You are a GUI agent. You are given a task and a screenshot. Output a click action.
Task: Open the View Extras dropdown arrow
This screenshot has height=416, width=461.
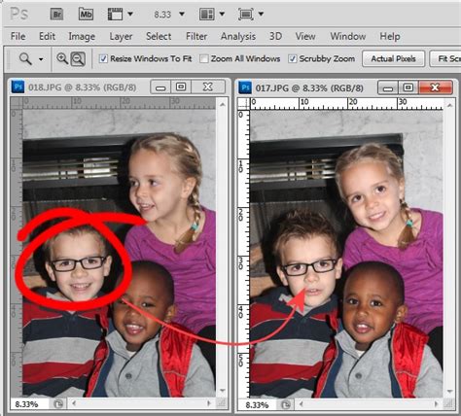pyautogui.click(x=130, y=14)
